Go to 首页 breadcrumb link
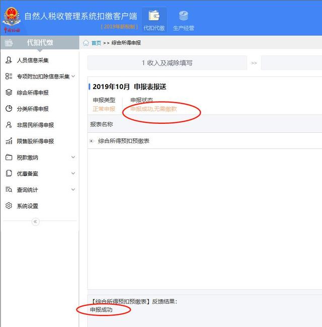Image resolution: width=322 pixels, height=327 pixels. pos(96,43)
